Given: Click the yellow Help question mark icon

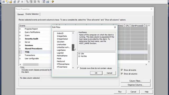Looking at the screenshot, I should (x=53, y=2).
